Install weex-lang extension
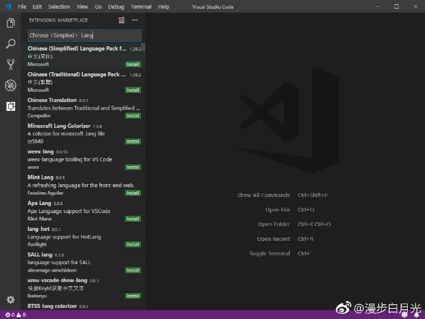The image size is (425, 319). point(133,168)
